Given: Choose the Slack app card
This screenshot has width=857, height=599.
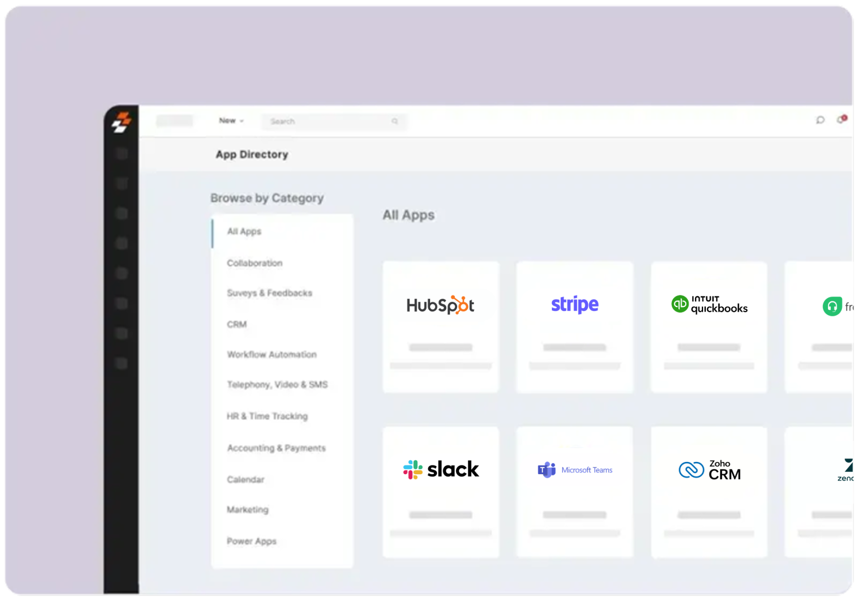Looking at the screenshot, I should click(x=440, y=492).
